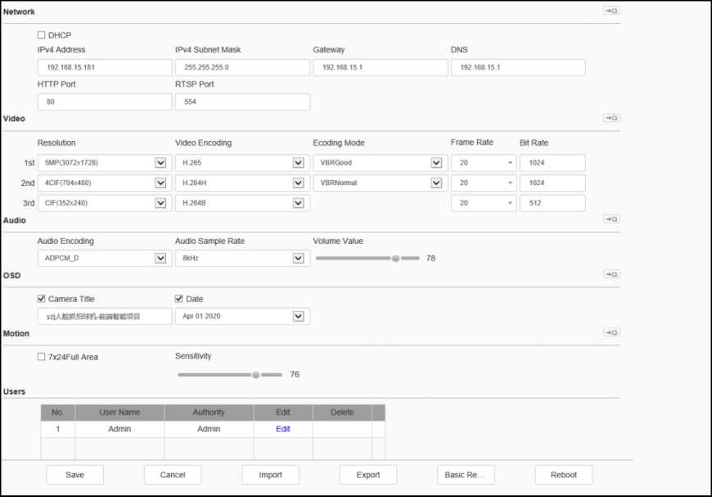Click the Audio section jump icon
This screenshot has width=712, height=497.
click(611, 219)
